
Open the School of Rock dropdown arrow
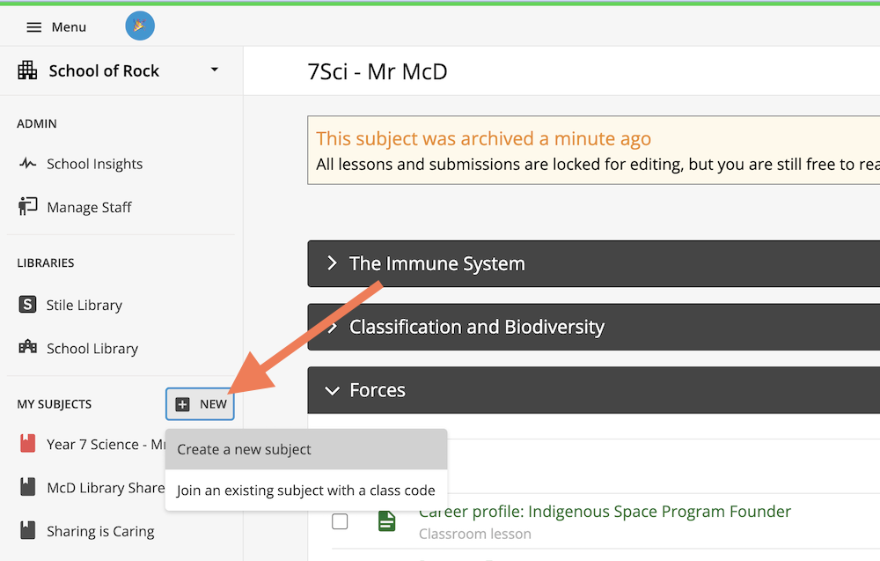(215, 70)
